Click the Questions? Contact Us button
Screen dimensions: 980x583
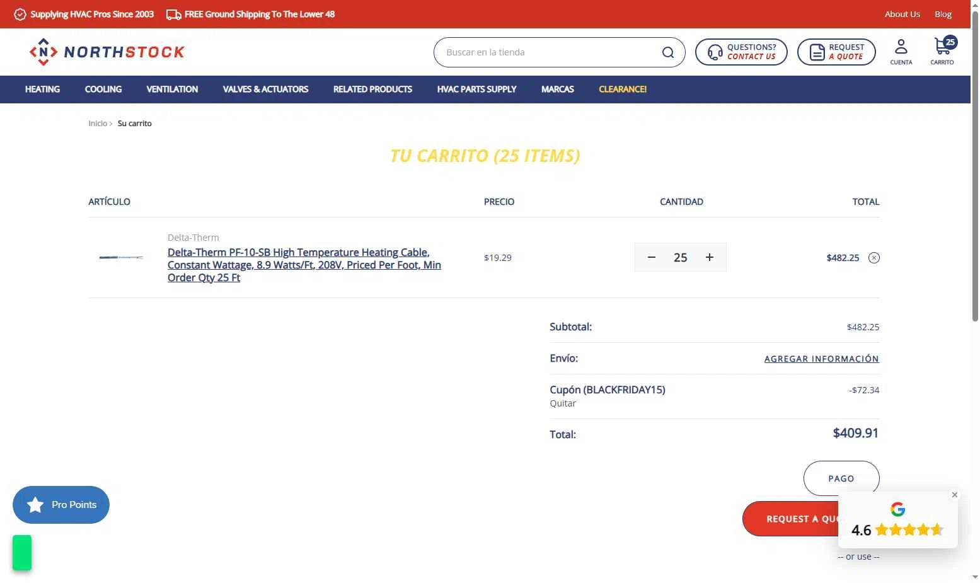741,52
